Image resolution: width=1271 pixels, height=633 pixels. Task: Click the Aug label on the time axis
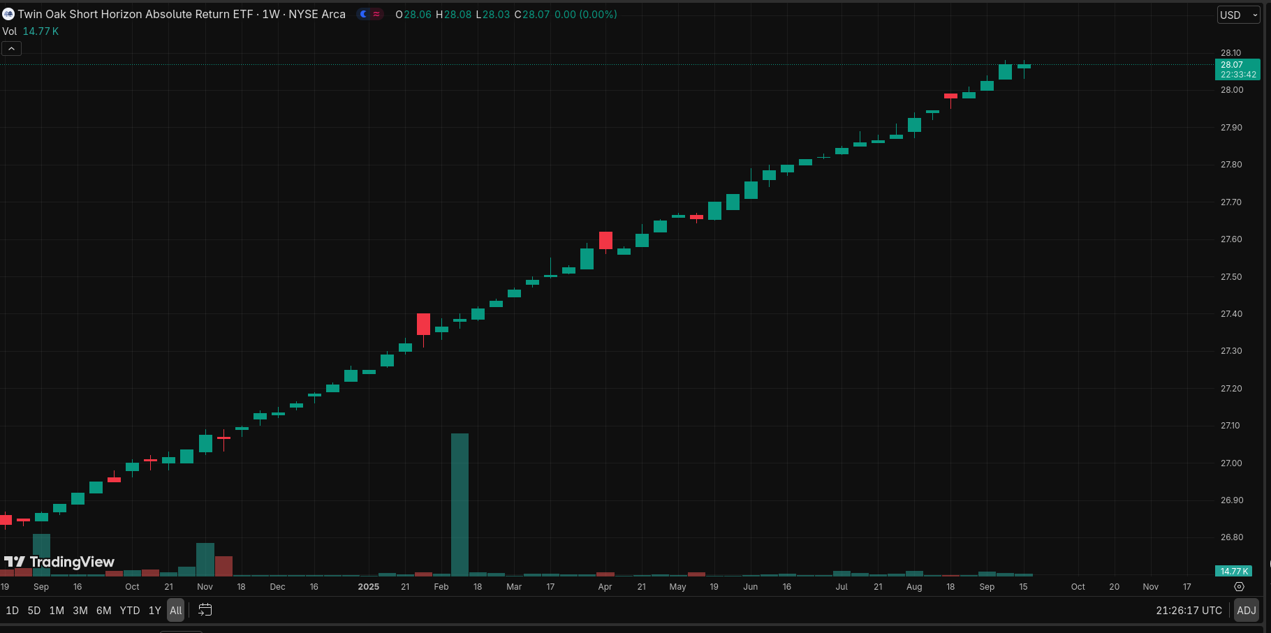coord(914,587)
